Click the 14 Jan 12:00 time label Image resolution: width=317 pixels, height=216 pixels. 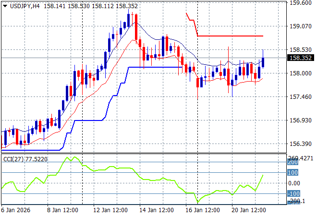pos(157,210)
